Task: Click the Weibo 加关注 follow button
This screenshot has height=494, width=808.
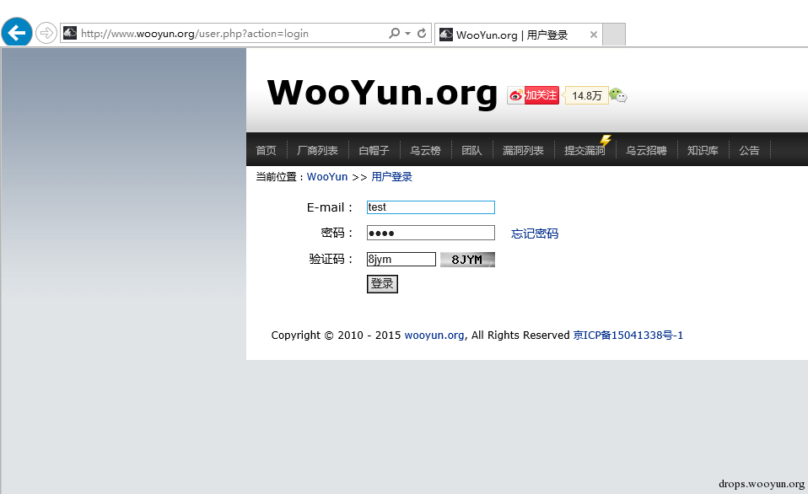Action: 533,95
